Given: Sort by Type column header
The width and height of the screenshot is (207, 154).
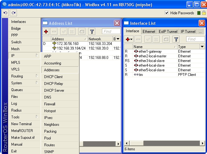Looking at the screenshot, I should (x=189, y=46).
